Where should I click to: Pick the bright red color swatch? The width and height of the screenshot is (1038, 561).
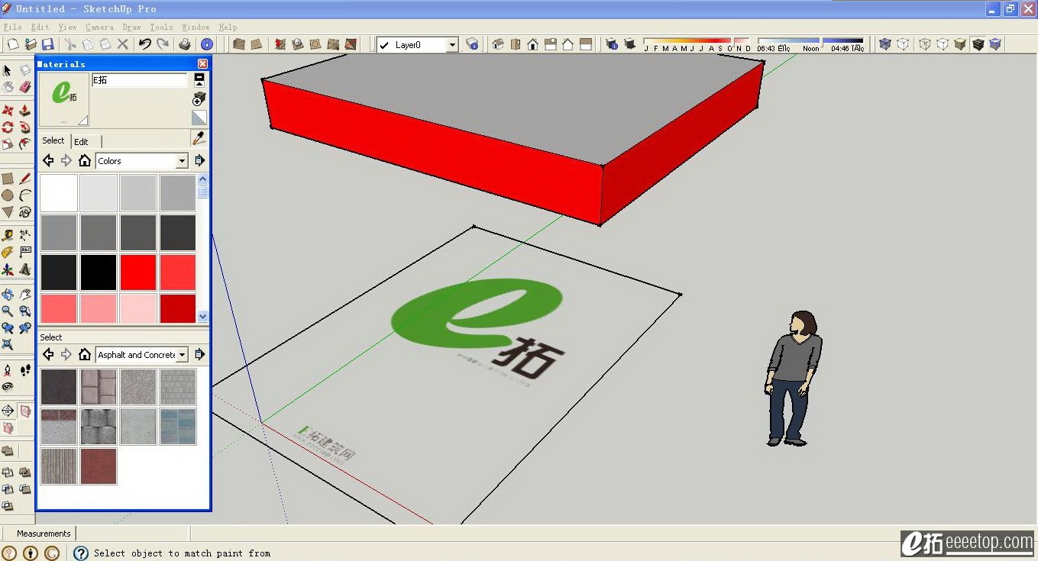[138, 272]
